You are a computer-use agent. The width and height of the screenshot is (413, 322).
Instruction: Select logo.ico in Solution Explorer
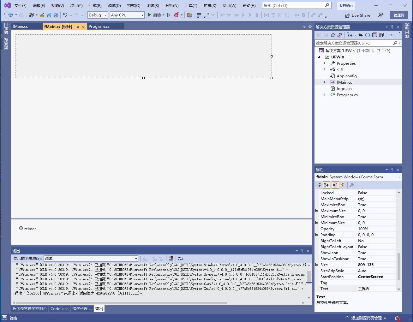point(344,88)
